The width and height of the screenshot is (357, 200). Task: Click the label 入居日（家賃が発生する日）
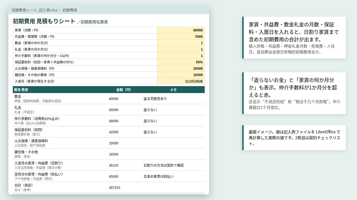[35, 81]
